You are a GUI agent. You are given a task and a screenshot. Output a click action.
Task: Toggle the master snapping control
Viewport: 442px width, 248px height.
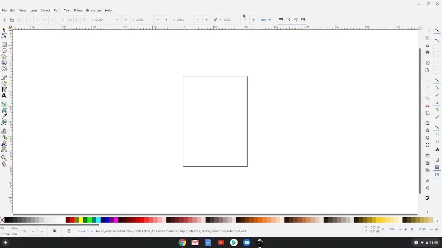tap(437, 30)
